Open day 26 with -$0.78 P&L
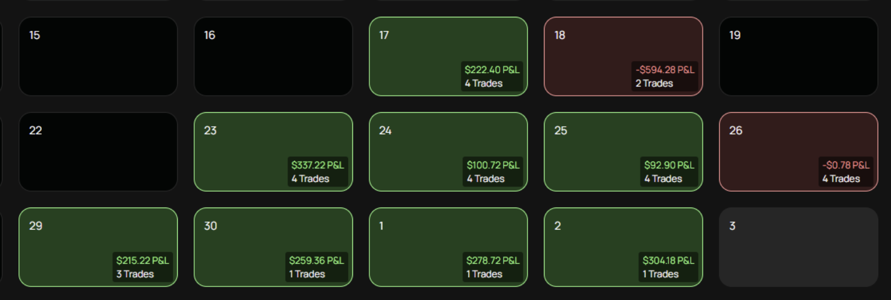This screenshot has height=300, width=891. (x=798, y=152)
